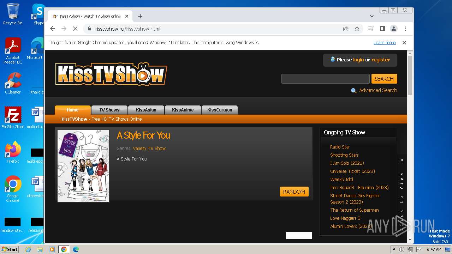The image size is (452, 254).
Task: Open a new tab with the plus icon
Action: [x=140, y=16]
